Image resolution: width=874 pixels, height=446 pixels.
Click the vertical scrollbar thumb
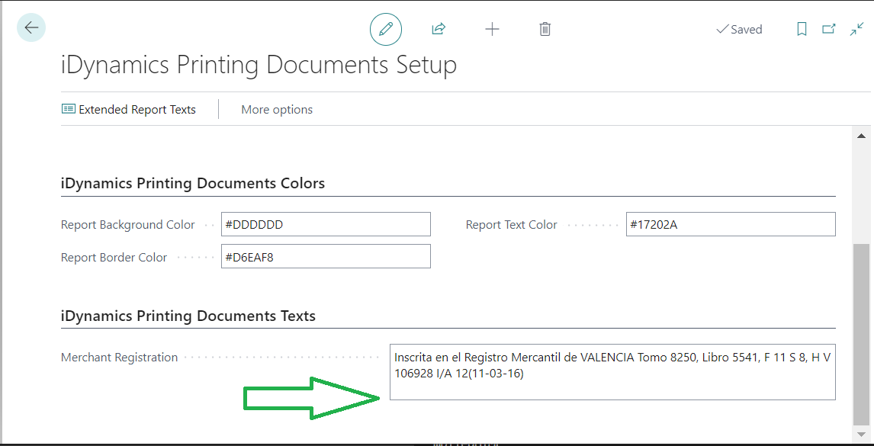click(x=861, y=335)
